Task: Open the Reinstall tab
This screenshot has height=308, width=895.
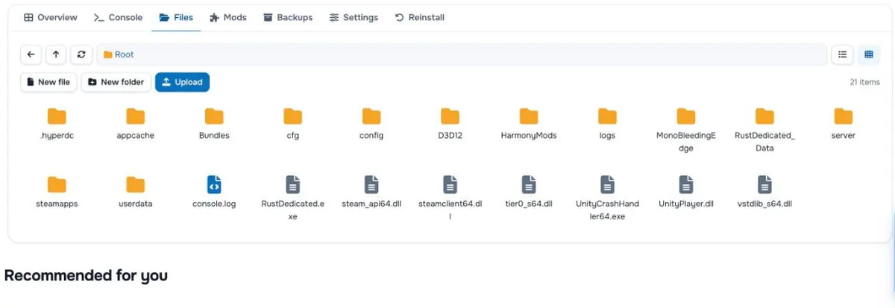Action: click(x=419, y=17)
